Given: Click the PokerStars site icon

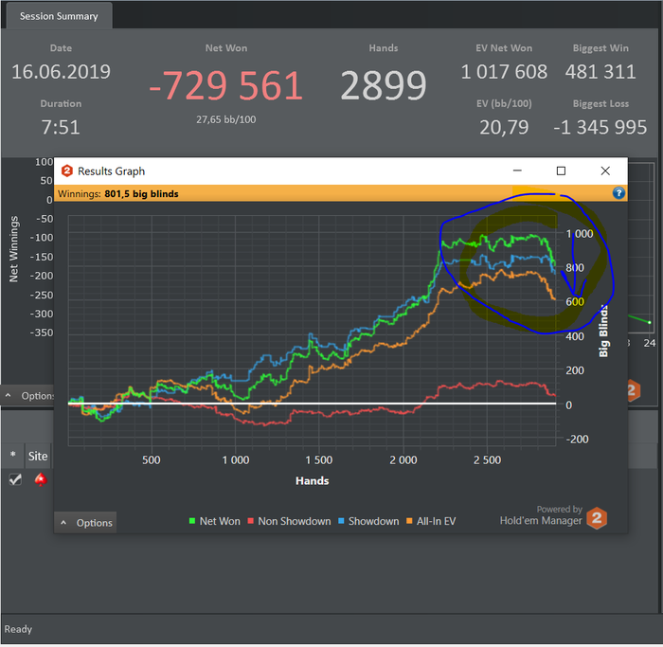Looking at the screenshot, I should (x=41, y=479).
